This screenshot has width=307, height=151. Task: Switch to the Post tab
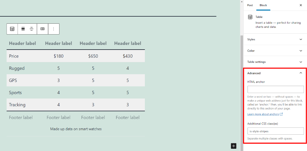pos(250,5)
